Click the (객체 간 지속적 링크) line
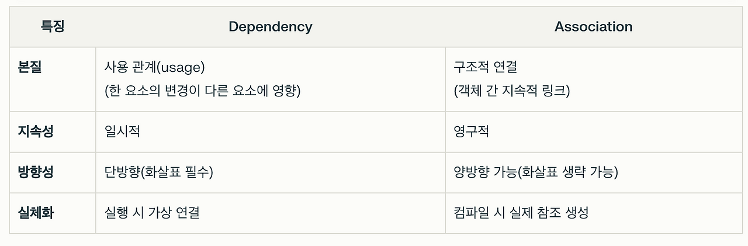Image resolution: width=748 pixels, height=246 pixels. (511, 92)
